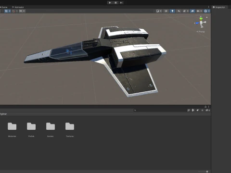The image size is (231, 173).
Task: Click the blue Z axis on orientation gizmo
Action: click(197, 23)
